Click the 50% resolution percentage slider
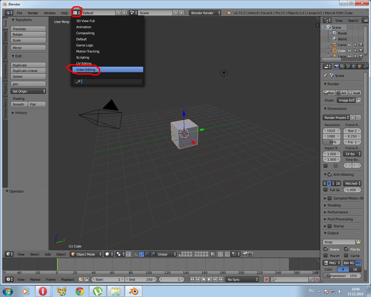Image resolution: width=371 pixels, height=297 pixels. [332, 142]
